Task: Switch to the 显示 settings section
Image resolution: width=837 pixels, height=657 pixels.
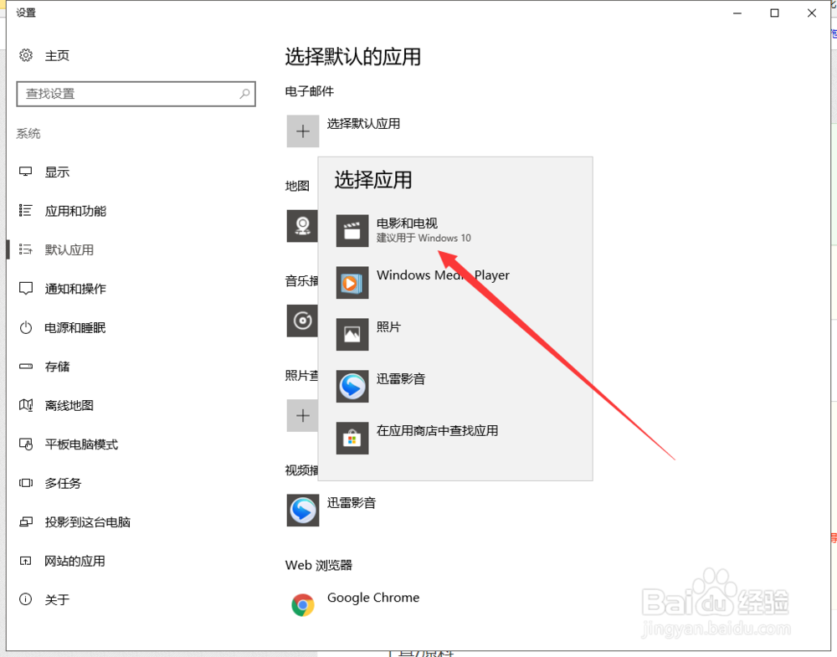Action: (x=54, y=172)
